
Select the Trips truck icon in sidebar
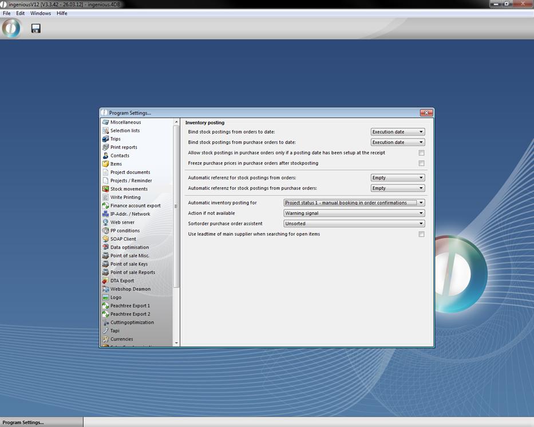coord(105,139)
